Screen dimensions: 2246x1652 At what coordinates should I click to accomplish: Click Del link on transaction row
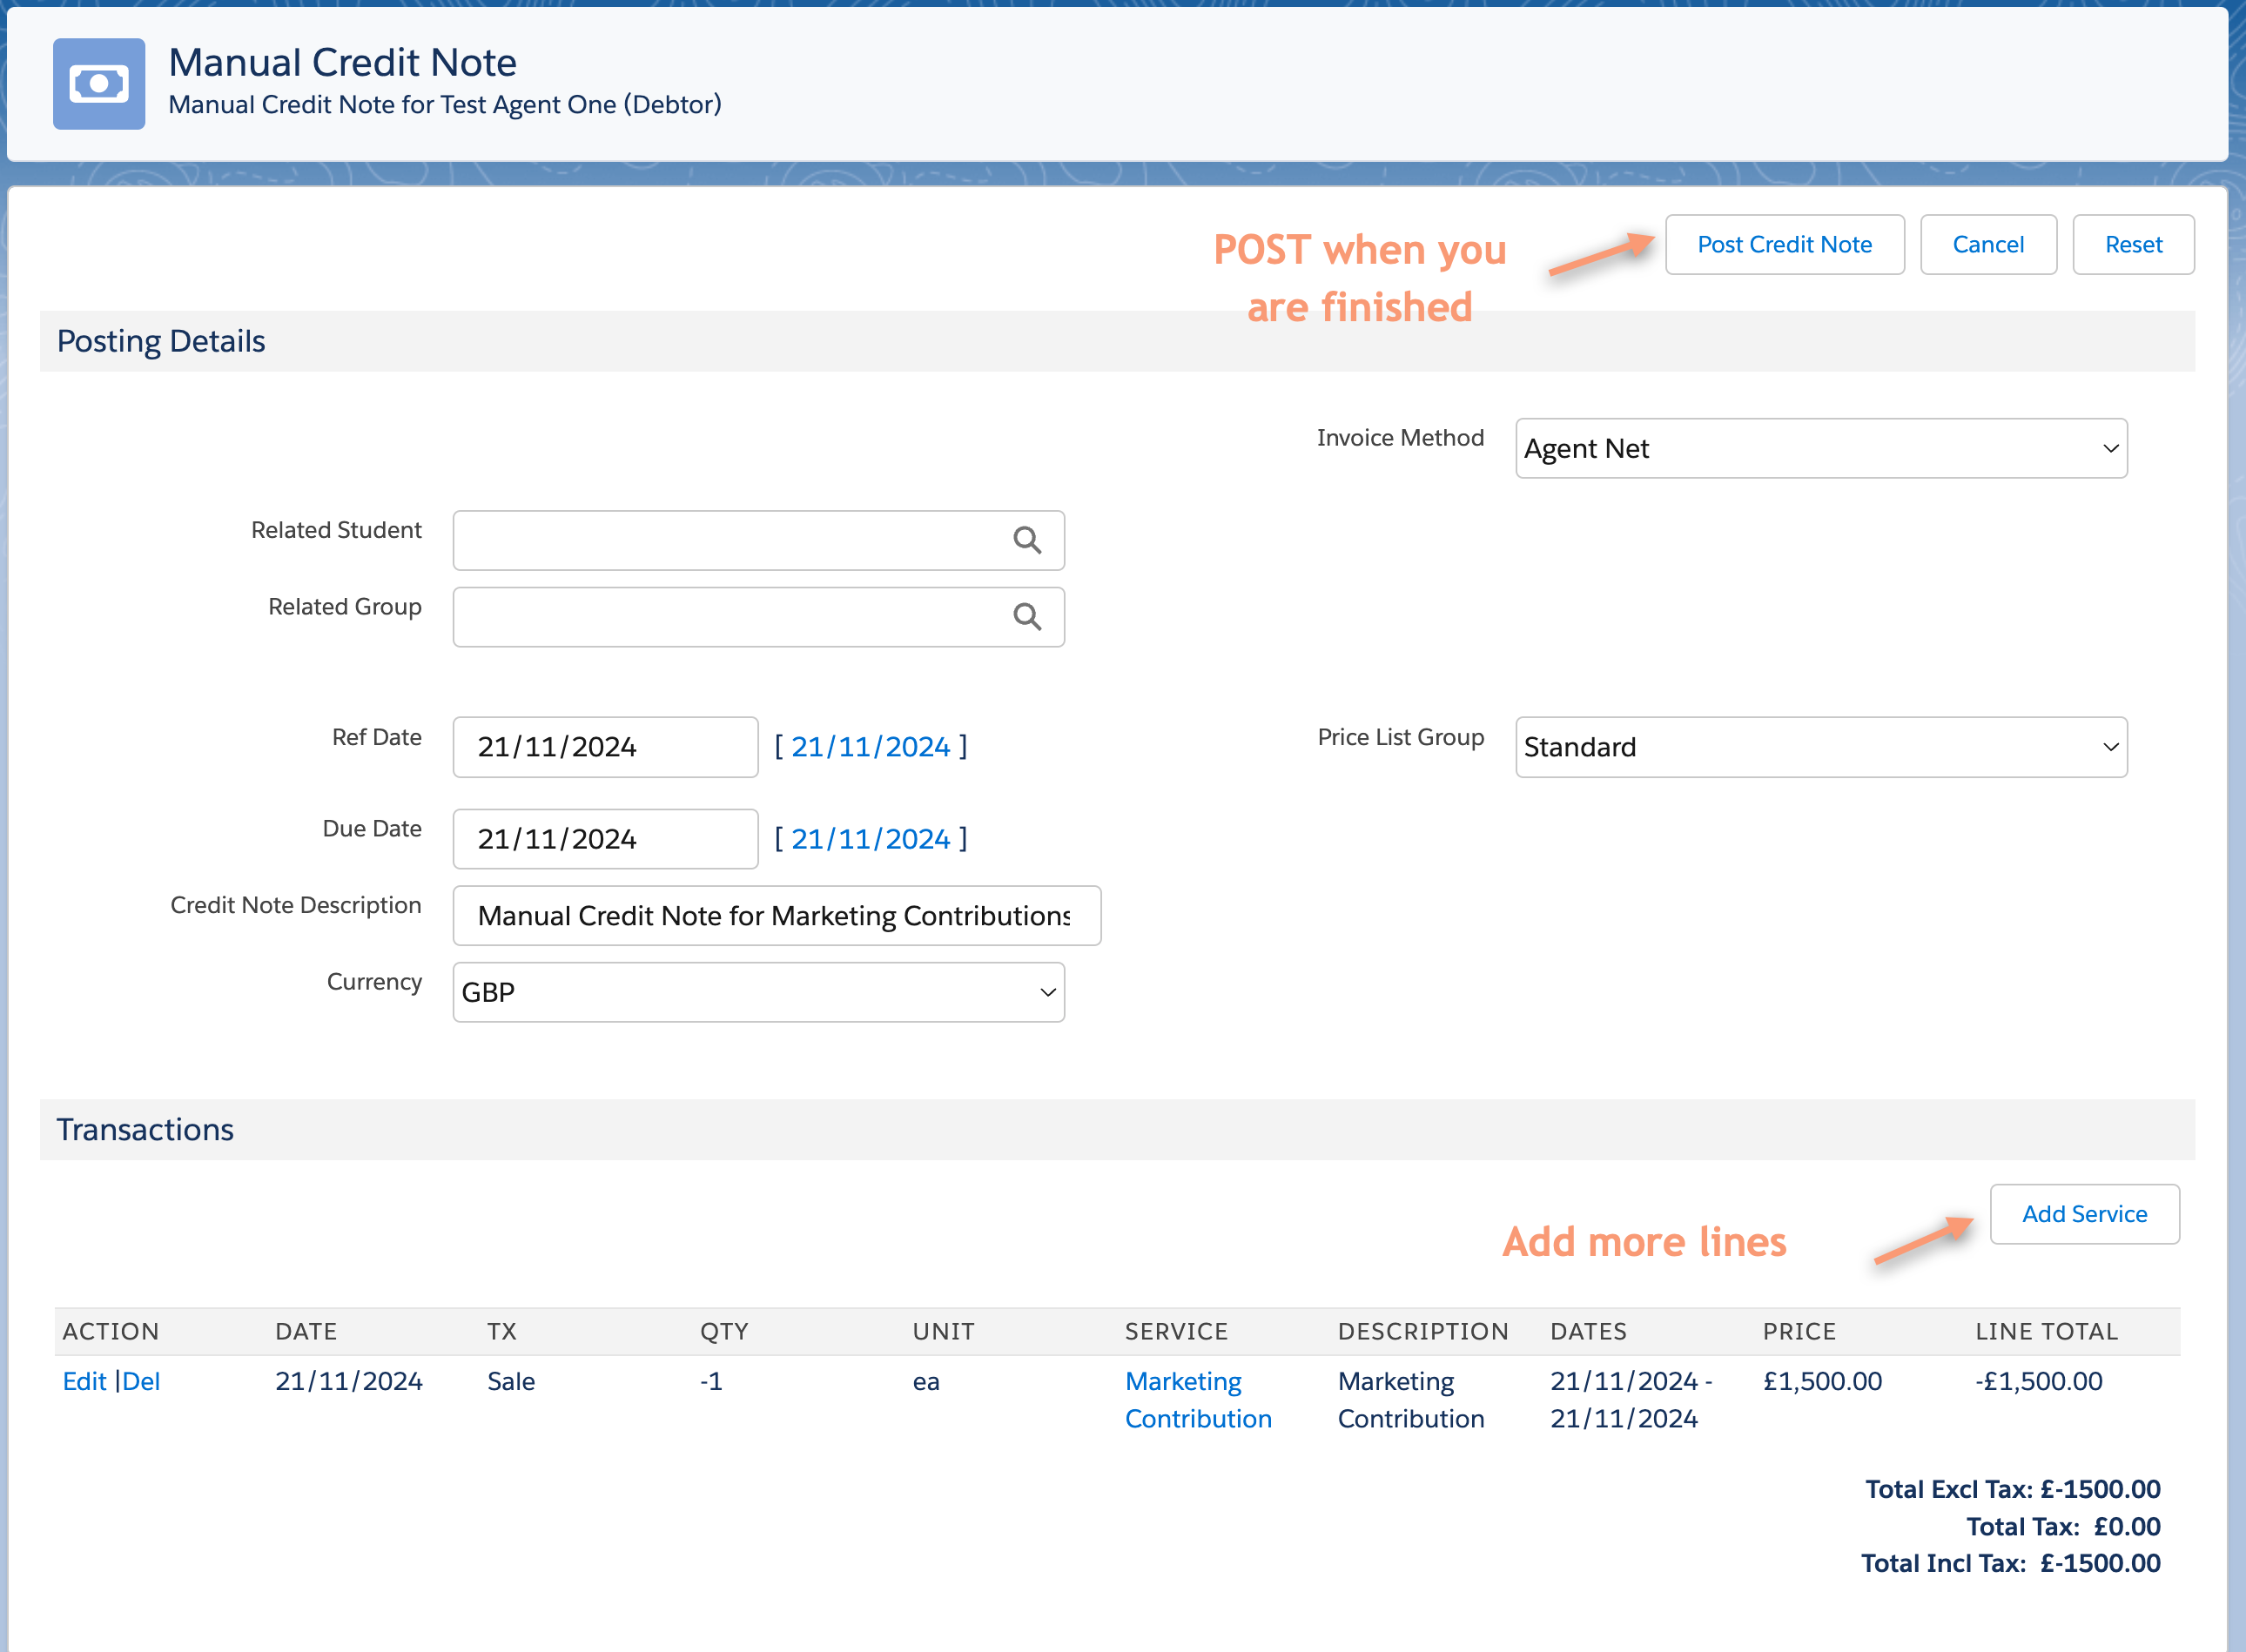141,1382
